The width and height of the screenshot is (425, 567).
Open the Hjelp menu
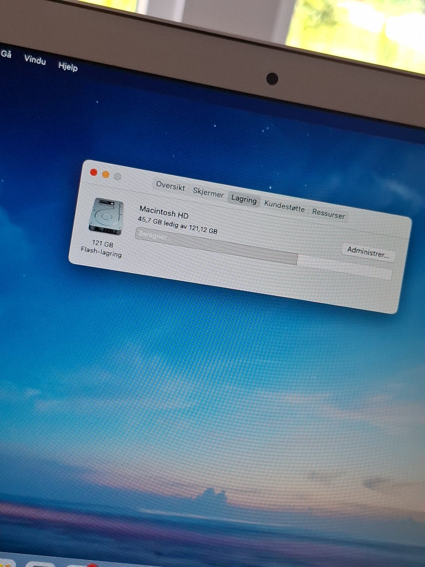[x=68, y=66]
